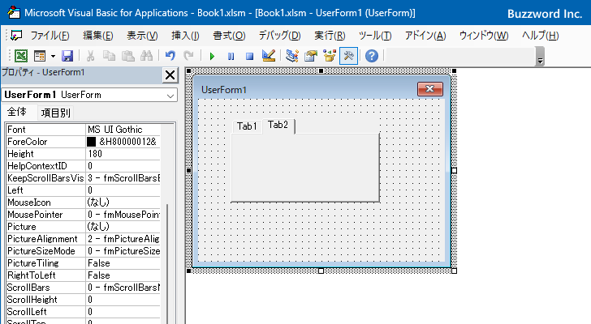Open the デバッグ(D) menu
Image resolution: width=591 pixels, height=324 pixels.
click(x=279, y=36)
